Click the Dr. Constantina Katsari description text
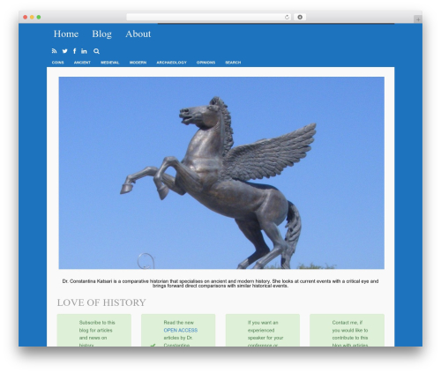This screenshot has height=373, width=441. tap(220, 283)
